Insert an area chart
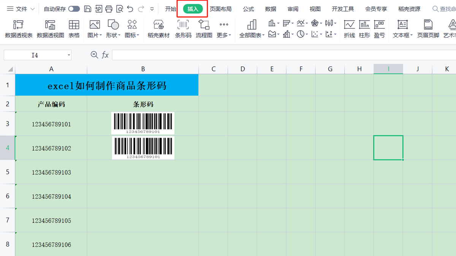456x256 pixels. [x=274, y=34]
